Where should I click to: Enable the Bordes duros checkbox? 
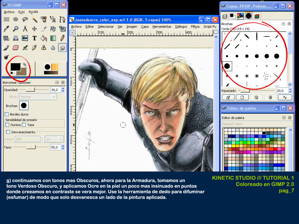(x=7, y=114)
